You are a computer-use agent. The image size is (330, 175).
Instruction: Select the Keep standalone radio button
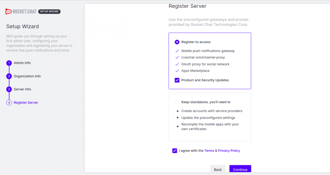click(177, 102)
